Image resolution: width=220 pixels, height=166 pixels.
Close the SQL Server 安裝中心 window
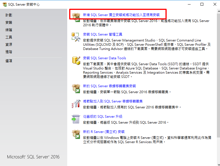pyautogui.click(x=215, y=4)
